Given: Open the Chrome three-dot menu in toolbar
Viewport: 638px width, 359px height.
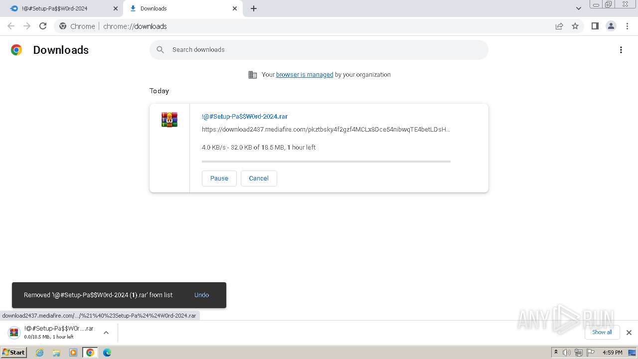Looking at the screenshot, I should tap(628, 26).
